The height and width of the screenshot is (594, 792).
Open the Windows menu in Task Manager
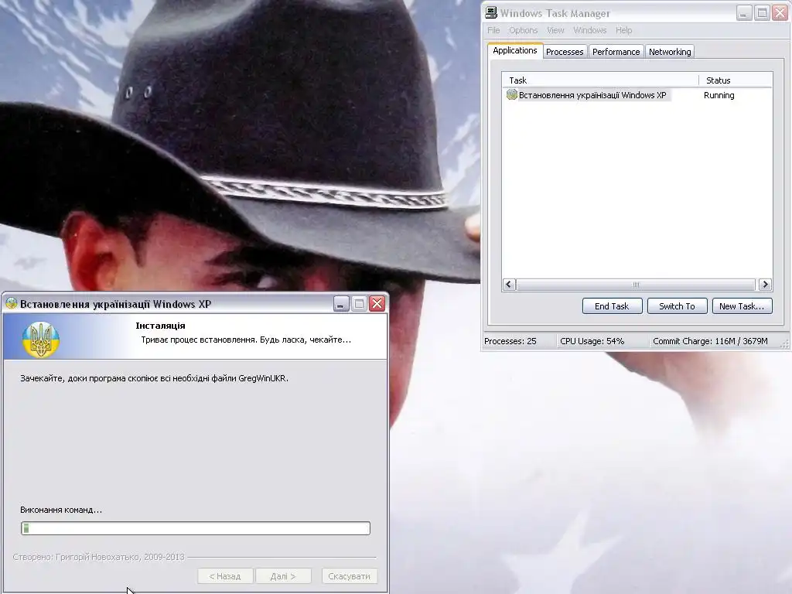click(589, 30)
